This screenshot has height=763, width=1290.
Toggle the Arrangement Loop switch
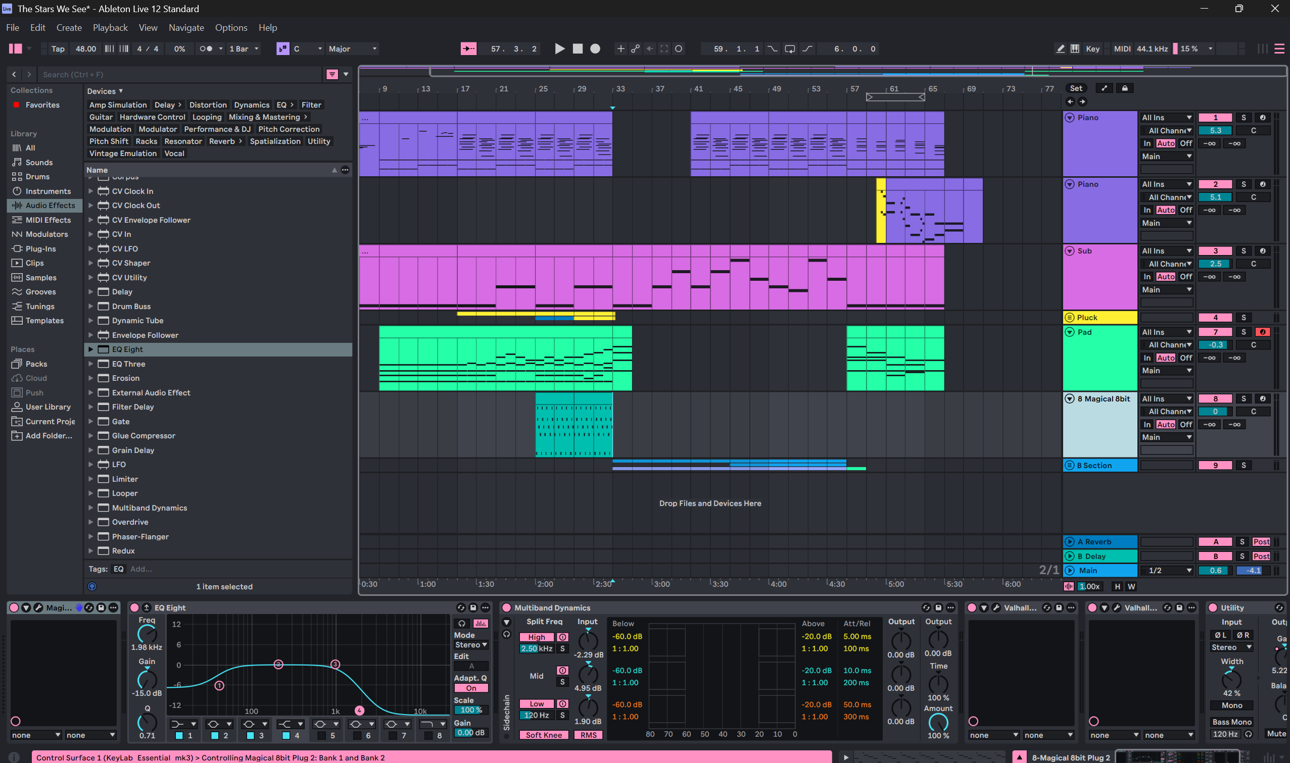coord(790,49)
